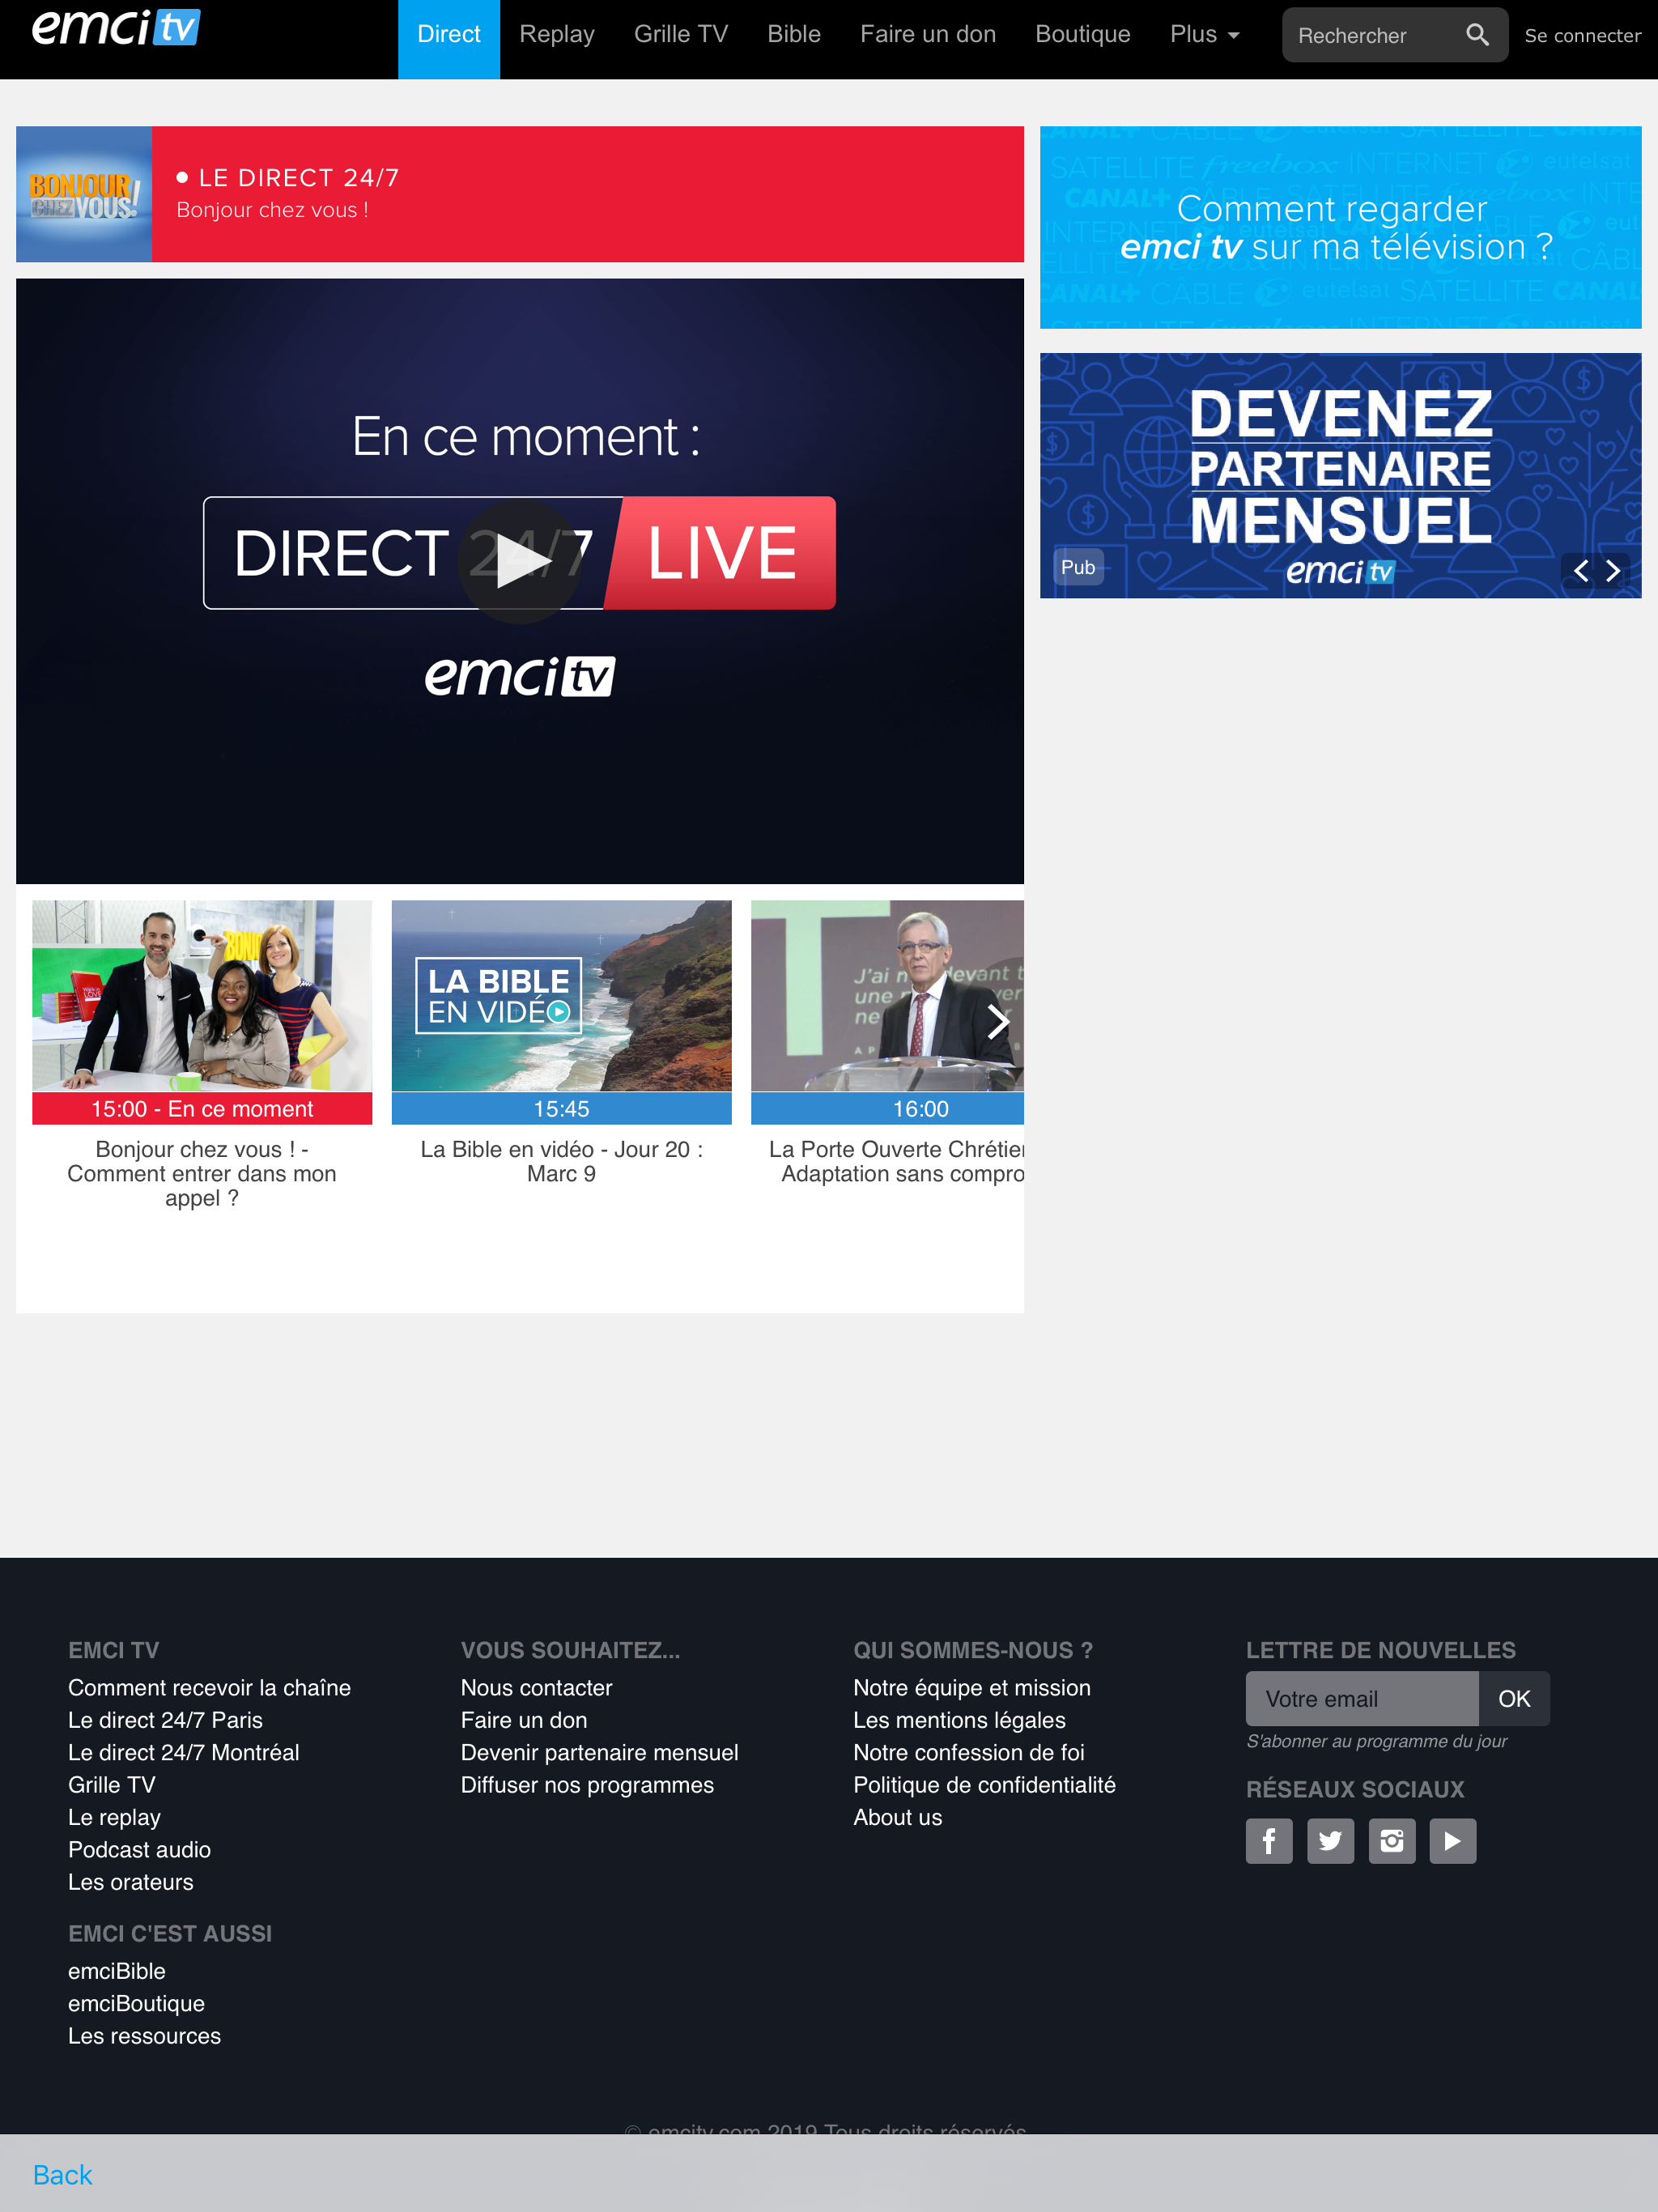Click Se connecter to sign in
This screenshot has height=2212, width=1658.
pos(1583,36)
